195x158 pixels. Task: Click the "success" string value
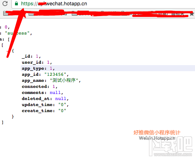[17, 33]
